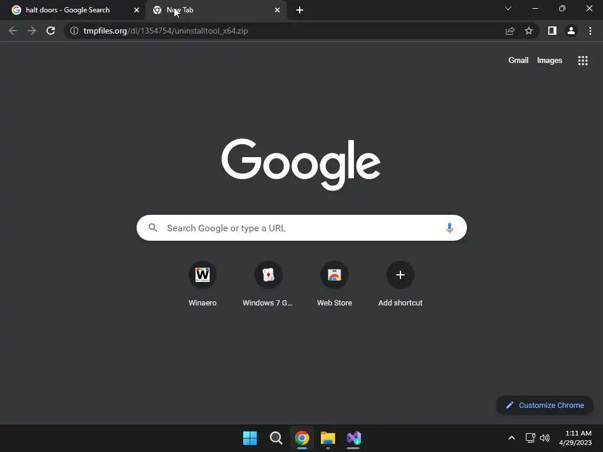This screenshot has width=603, height=452.
Task: Bookmark this tab with the star
Action: pyautogui.click(x=529, y=31)
